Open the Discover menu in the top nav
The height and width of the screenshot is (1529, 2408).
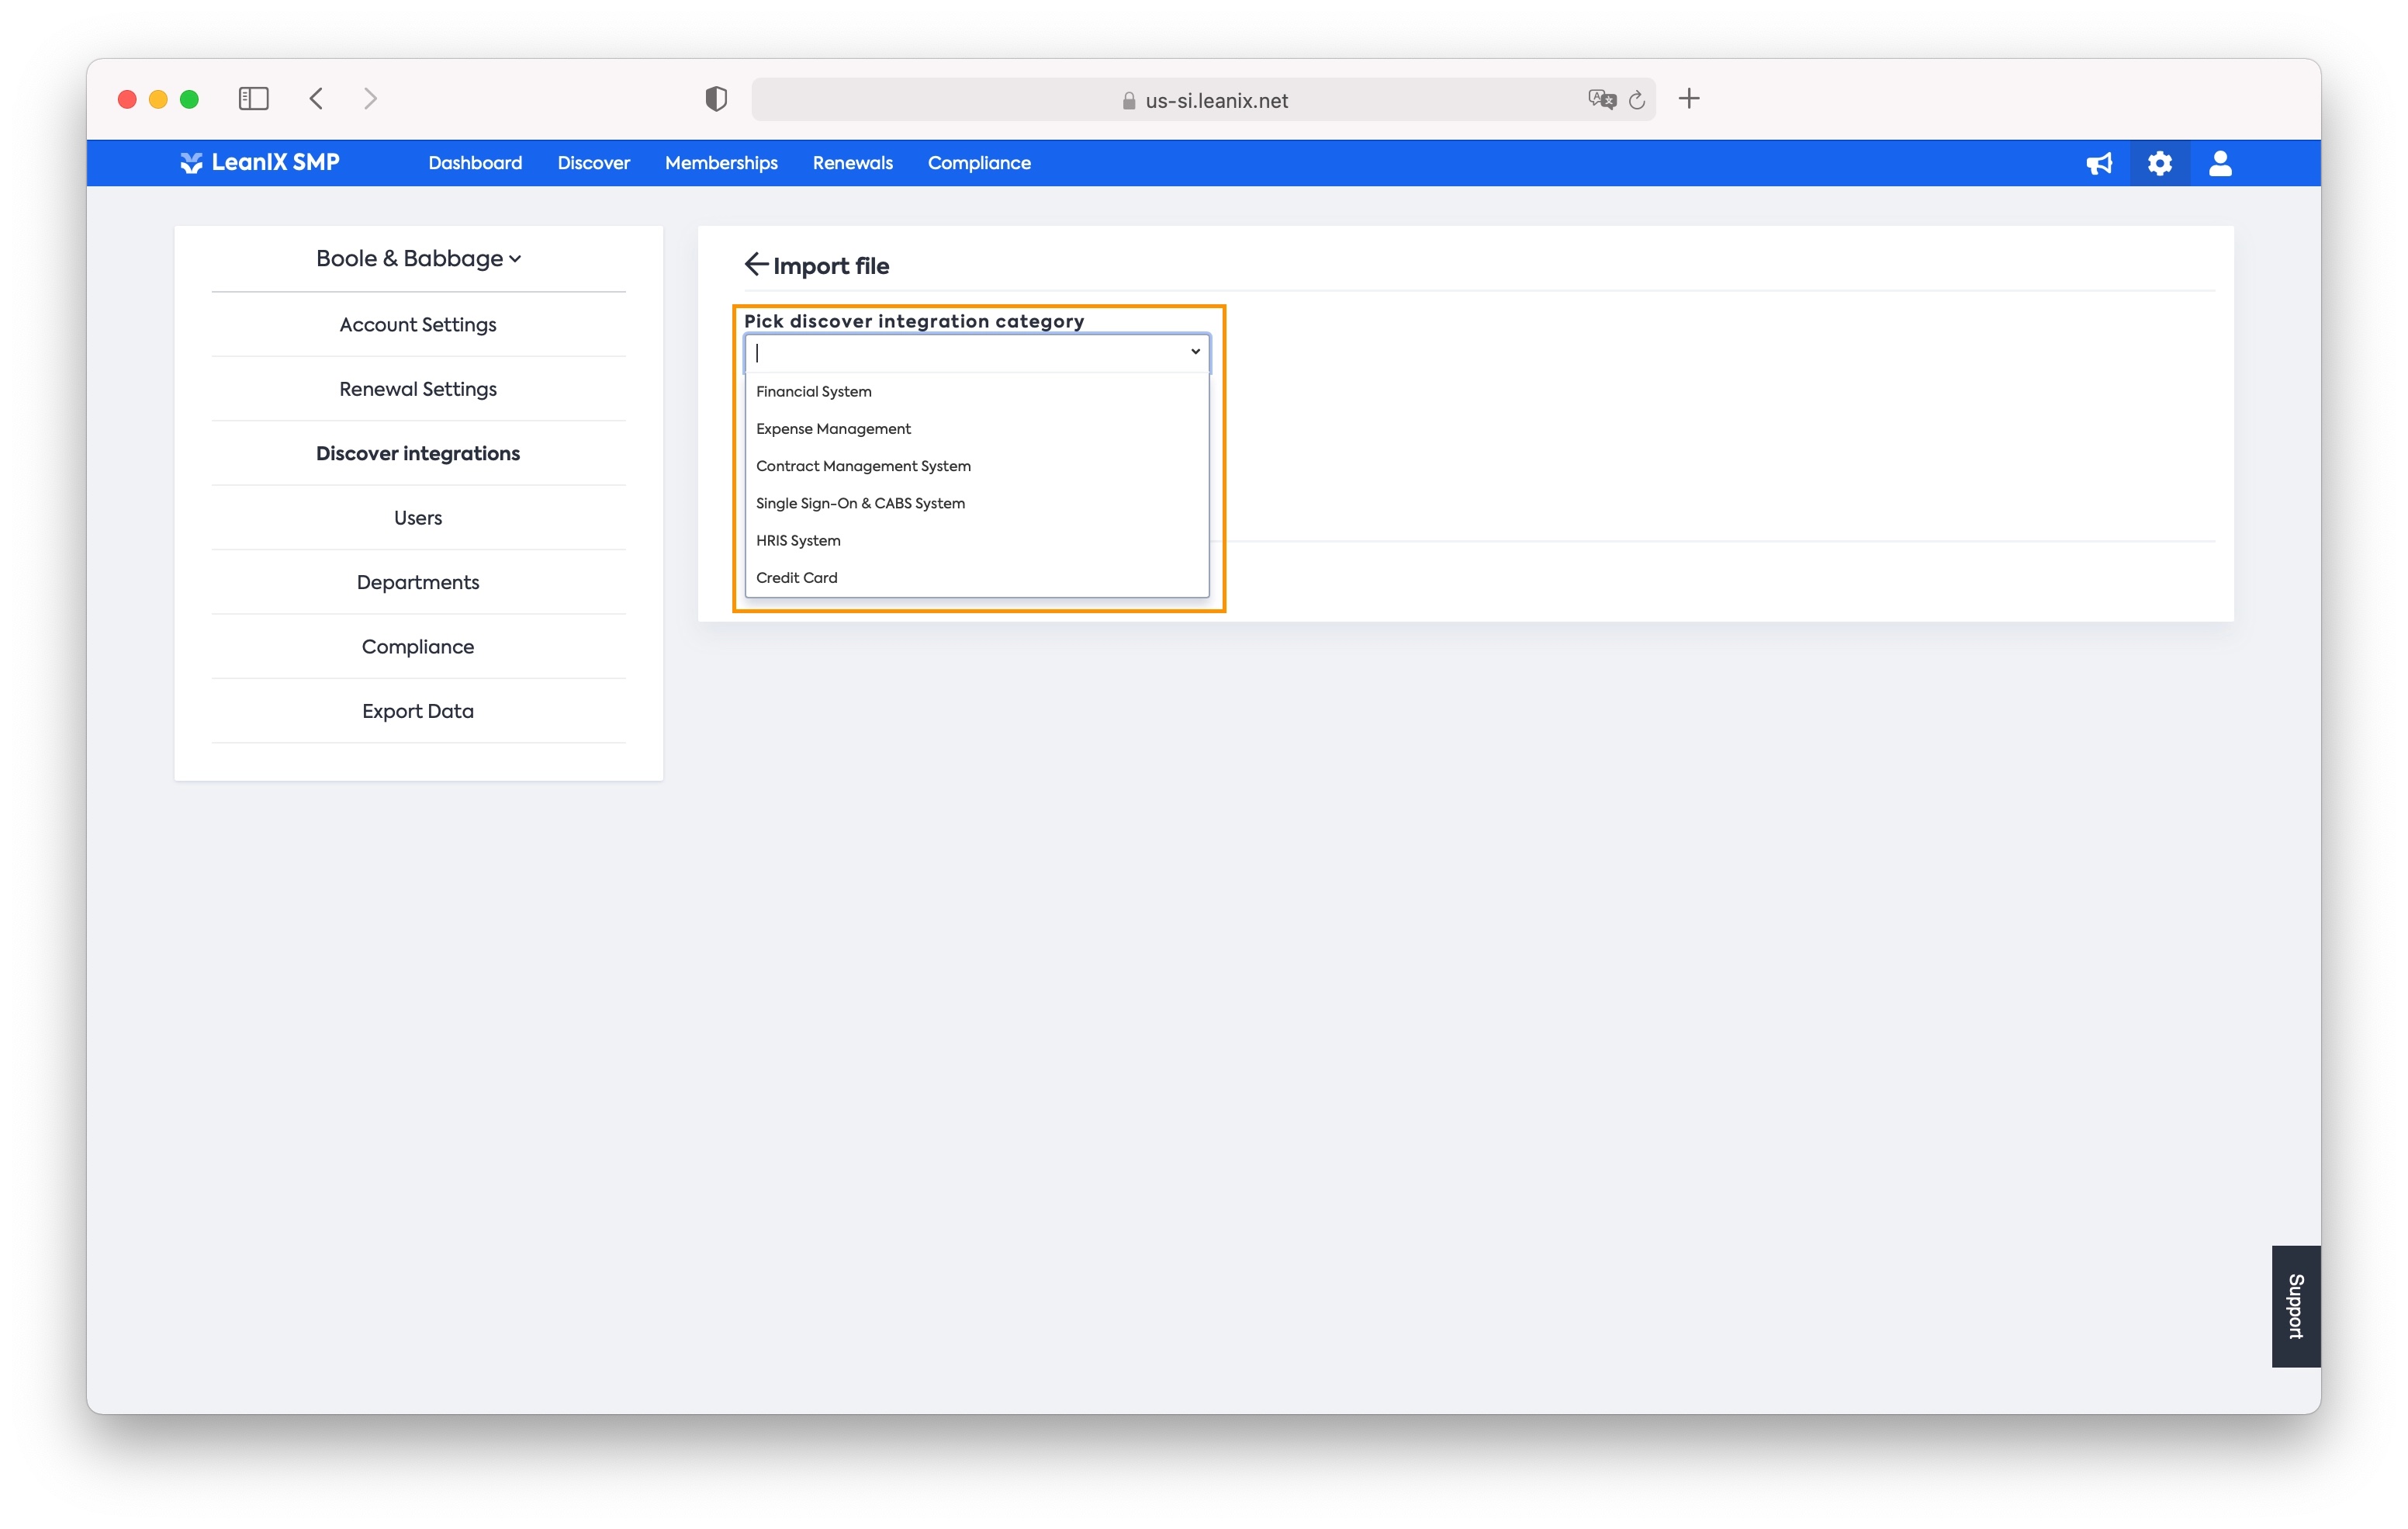(x=593, y=163)
